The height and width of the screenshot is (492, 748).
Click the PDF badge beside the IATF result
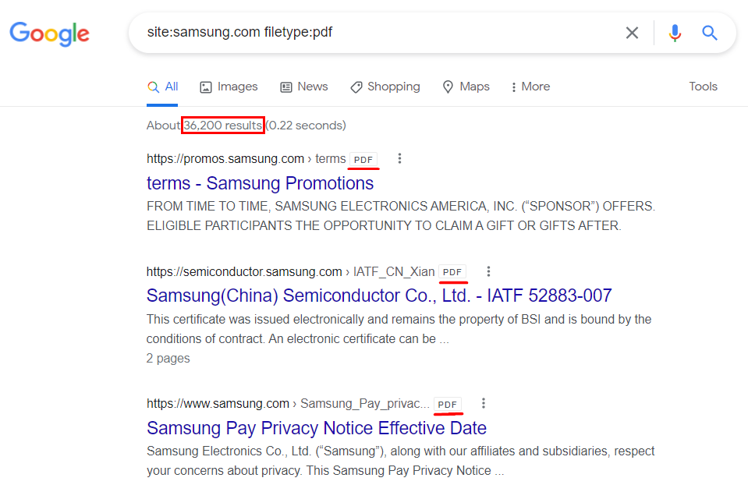(453, 271)
